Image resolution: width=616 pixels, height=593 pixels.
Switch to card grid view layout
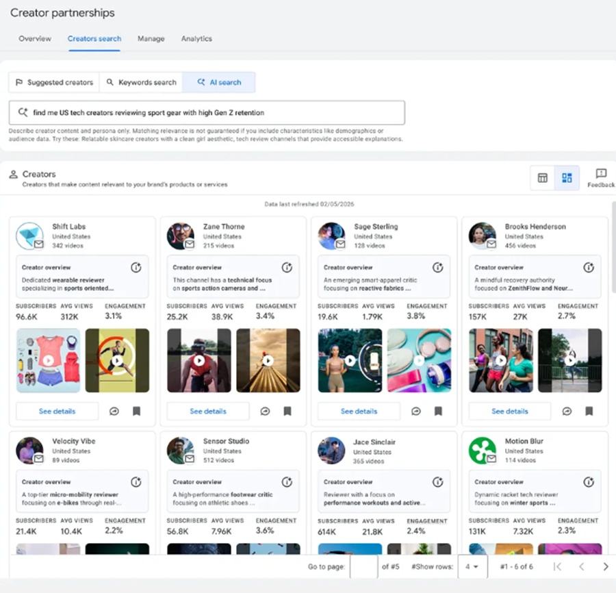(567, 178)
